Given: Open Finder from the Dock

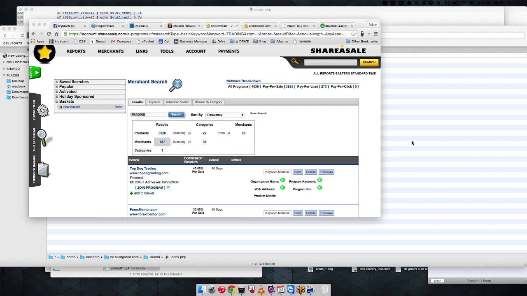Looking at the screenshot, I should (x=202, y=290).
